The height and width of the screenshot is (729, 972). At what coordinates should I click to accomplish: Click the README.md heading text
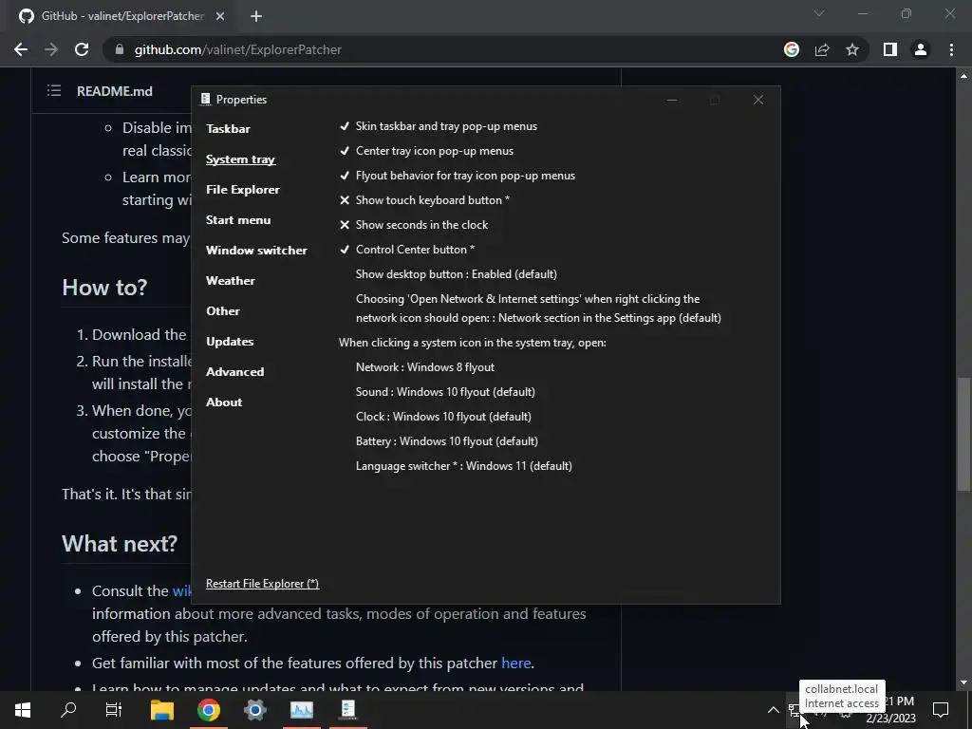pos(115,91)
